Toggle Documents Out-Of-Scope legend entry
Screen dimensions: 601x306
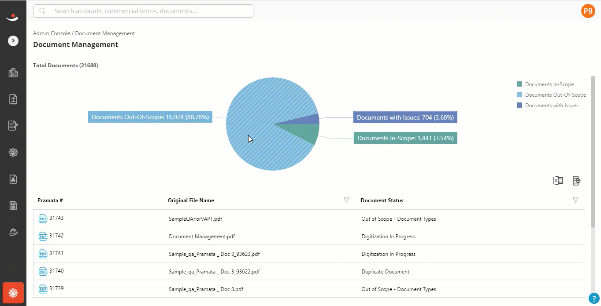[x=551, y=95]
